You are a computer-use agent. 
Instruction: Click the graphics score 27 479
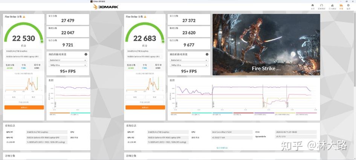[68, 21]
